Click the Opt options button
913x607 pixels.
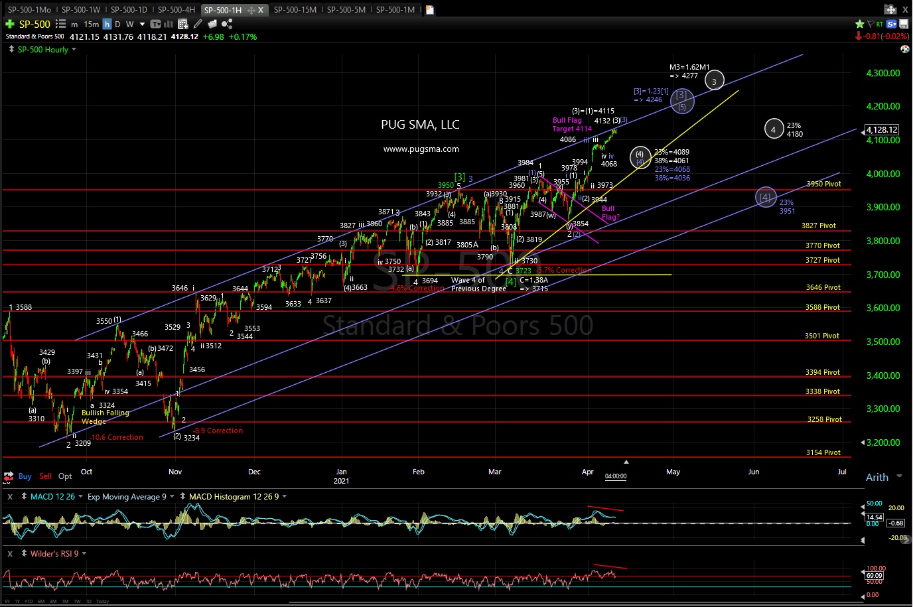pyautogui.click(x=65, y=476)
